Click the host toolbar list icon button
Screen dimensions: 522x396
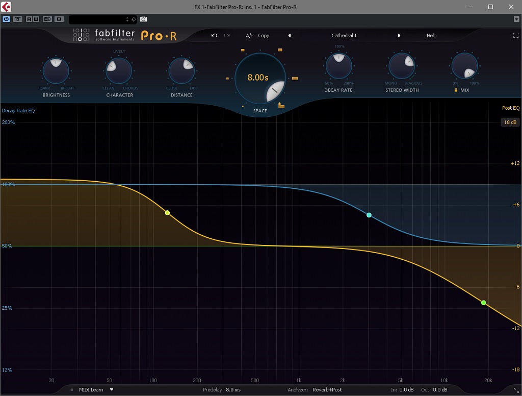coord(59,19)
